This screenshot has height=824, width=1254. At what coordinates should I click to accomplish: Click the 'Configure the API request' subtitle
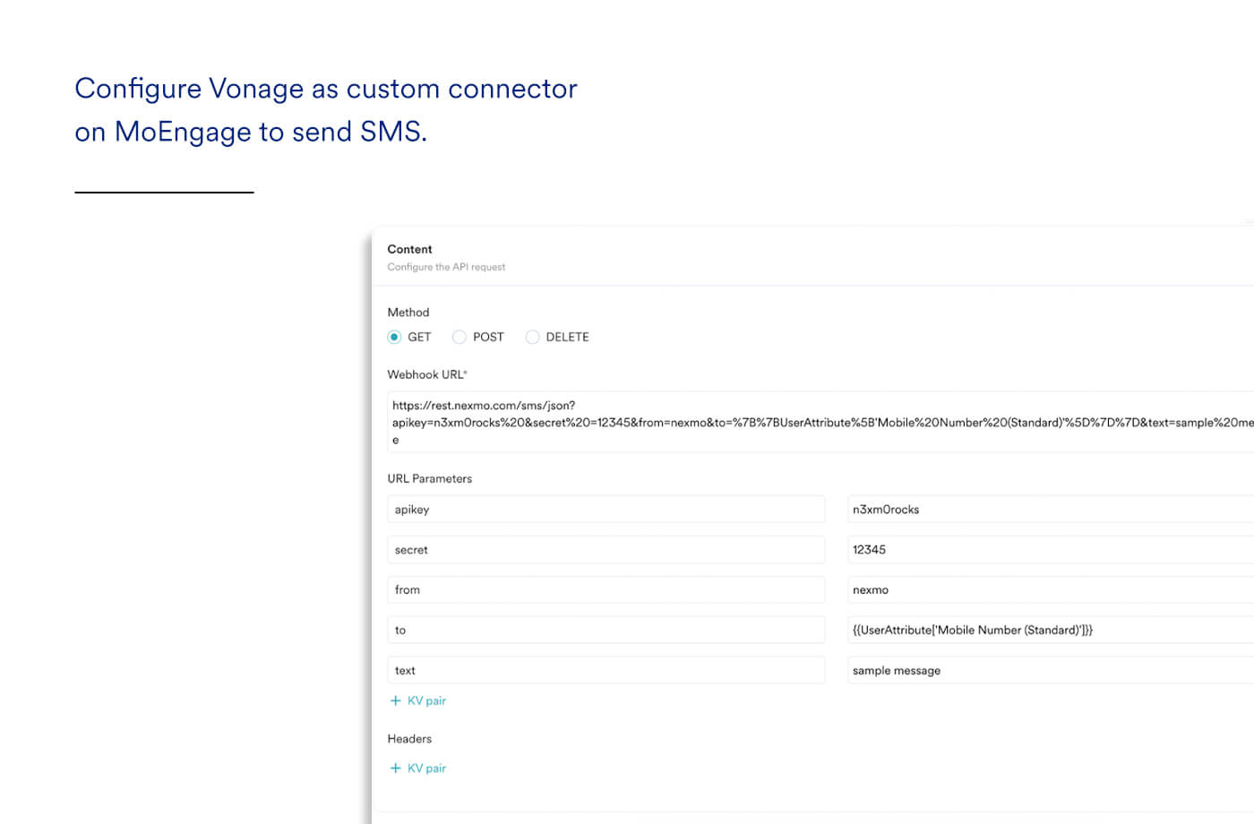[446, 267]
